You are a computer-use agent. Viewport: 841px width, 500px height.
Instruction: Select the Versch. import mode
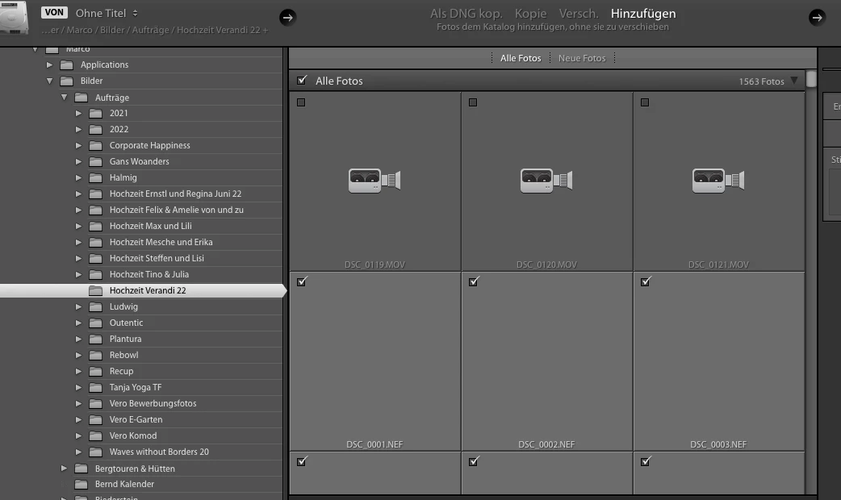[x=579, y=14]
